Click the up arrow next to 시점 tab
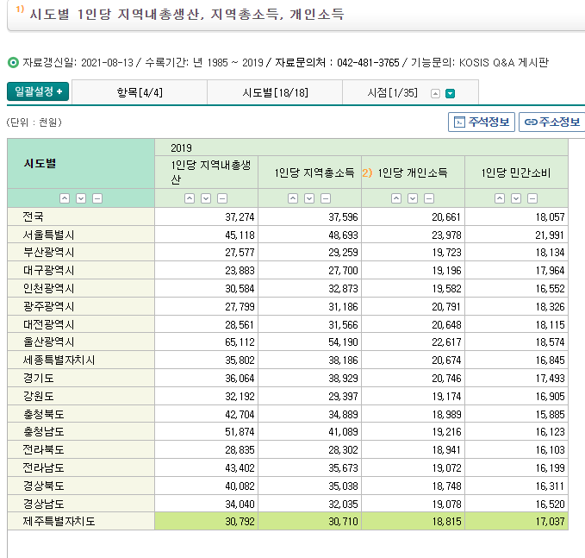The width and height of the screenshot is (585, 558). (436, 93)
